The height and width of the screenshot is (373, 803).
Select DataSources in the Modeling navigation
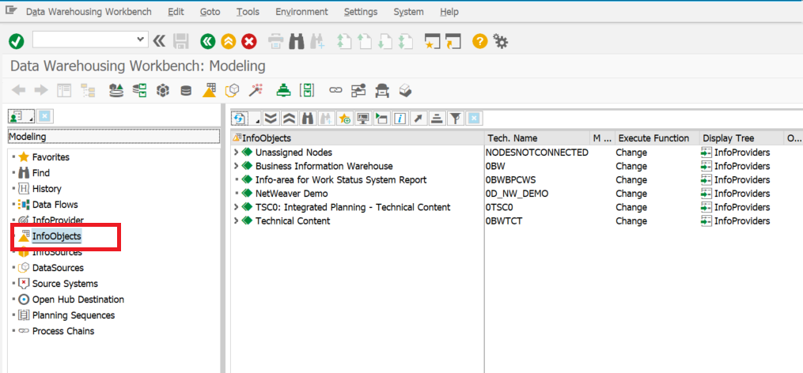(58, 268)
